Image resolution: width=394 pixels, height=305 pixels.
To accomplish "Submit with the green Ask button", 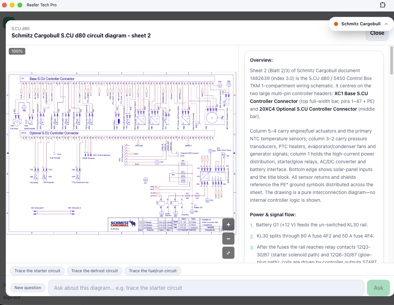I will coord(378,288).
